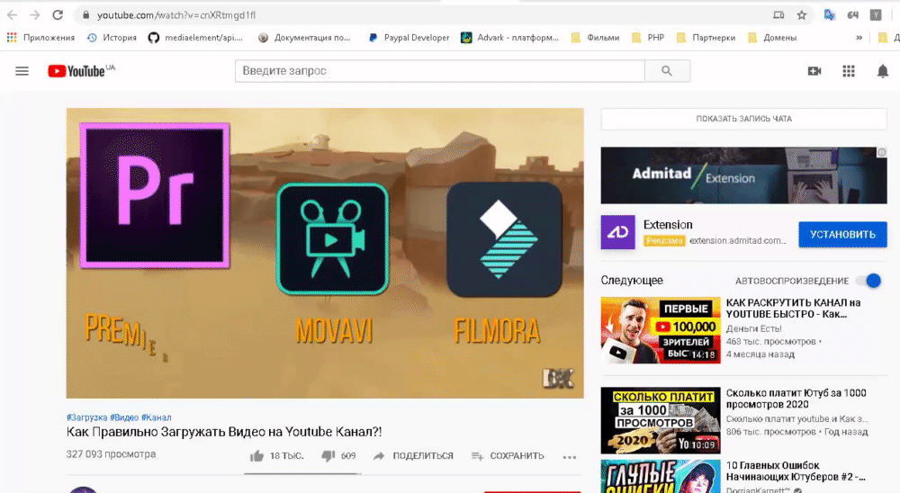This screenshot has height=493, width=900.
Task: Click СОХРАНИТЬ save button
Action: click(x=508, y=456)
